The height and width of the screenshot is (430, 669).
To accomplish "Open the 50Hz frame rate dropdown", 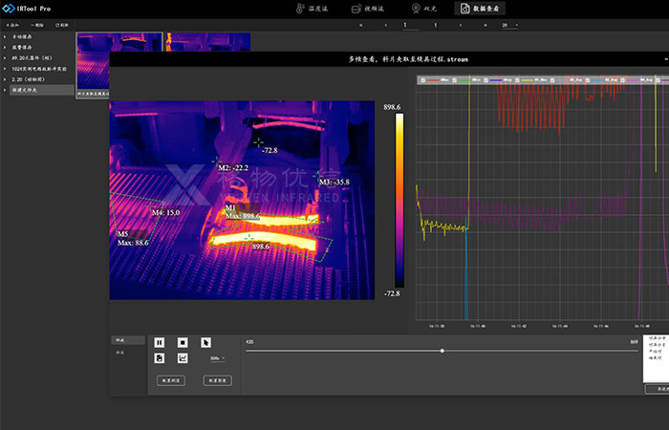I will (x=217, y=358).
